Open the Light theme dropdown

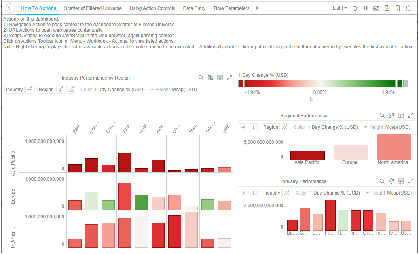(340, 8)
